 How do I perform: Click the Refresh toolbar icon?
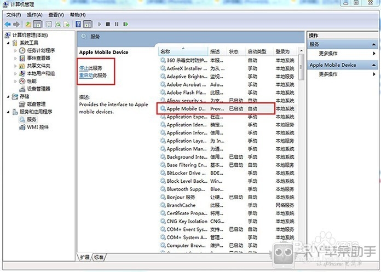[x=58, y=24]
